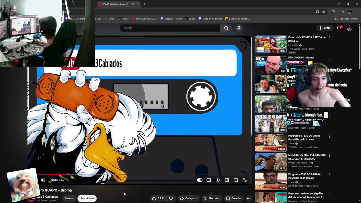Open the video player settings gear
The image size is (361, 203).
pos(218,180)
